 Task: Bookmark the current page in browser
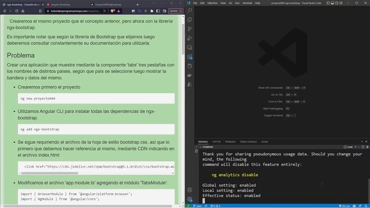tap(40, 11)
